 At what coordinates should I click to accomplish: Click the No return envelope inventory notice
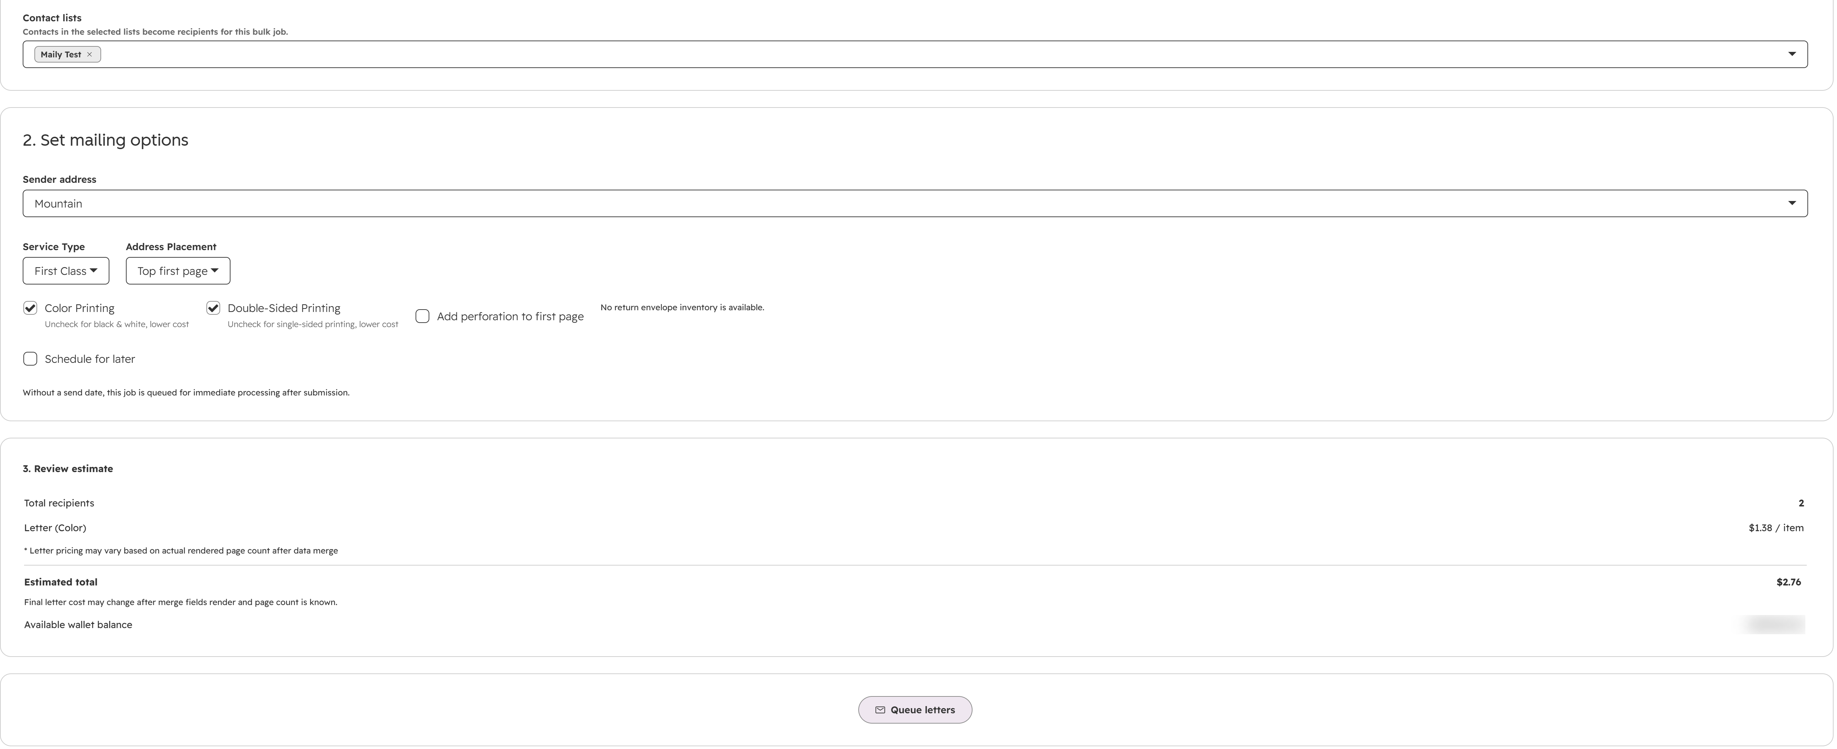coord(682,308)
